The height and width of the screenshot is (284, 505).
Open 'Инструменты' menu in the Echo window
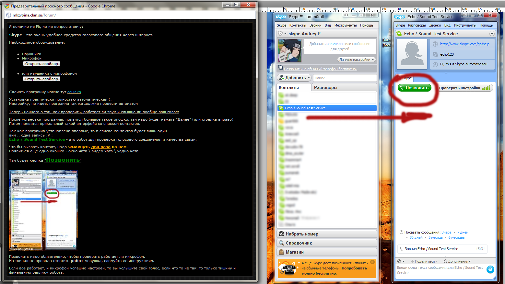465,25
